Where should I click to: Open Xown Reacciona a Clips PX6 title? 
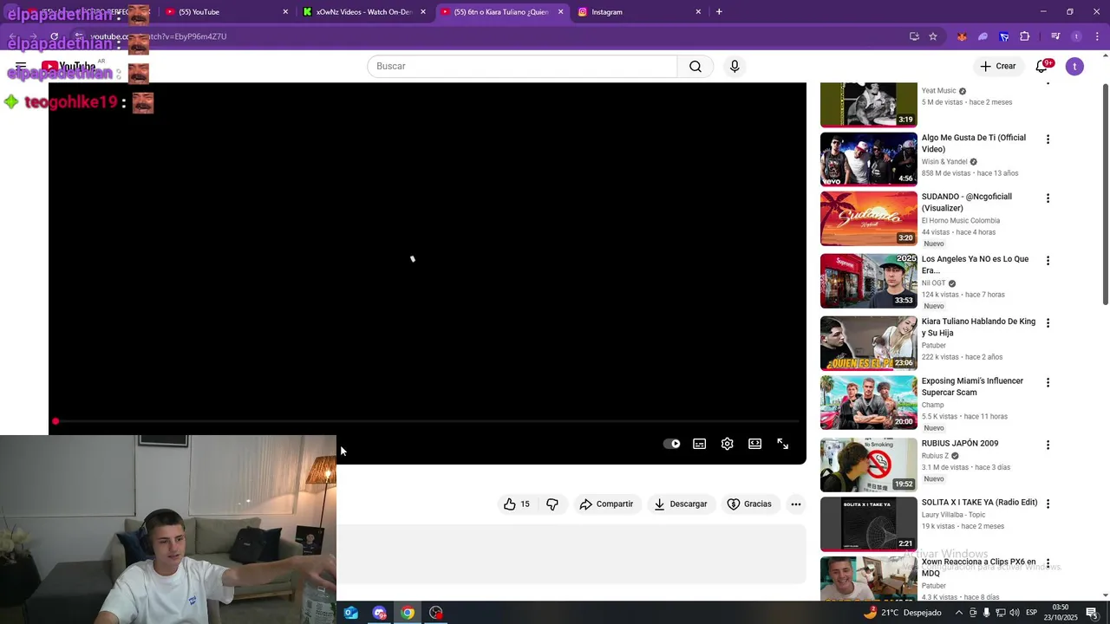pos(978,568)
